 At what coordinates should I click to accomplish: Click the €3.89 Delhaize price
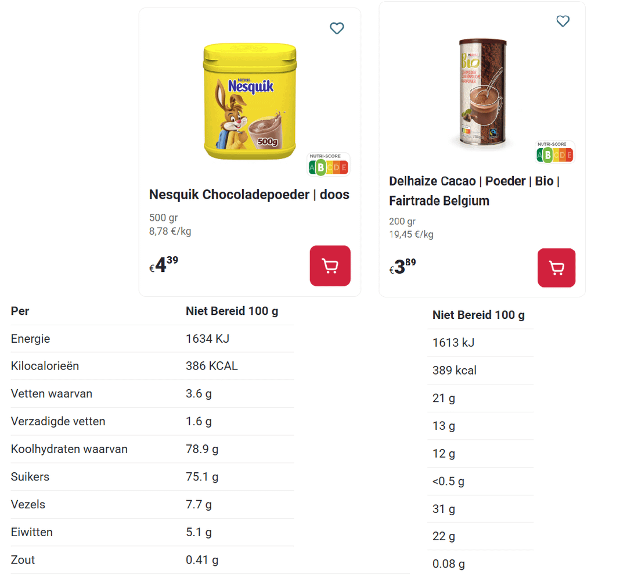point(403,267)
